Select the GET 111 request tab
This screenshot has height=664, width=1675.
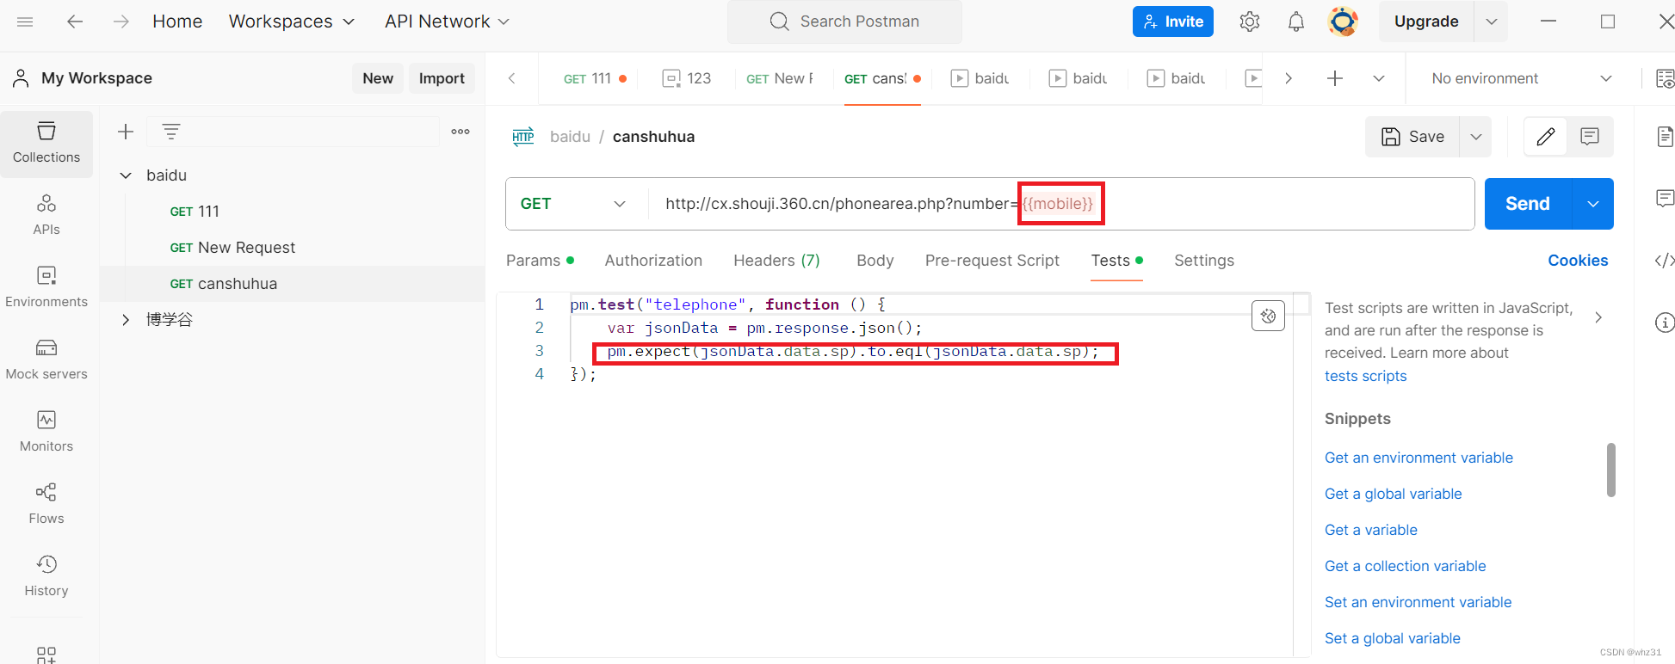595,78
